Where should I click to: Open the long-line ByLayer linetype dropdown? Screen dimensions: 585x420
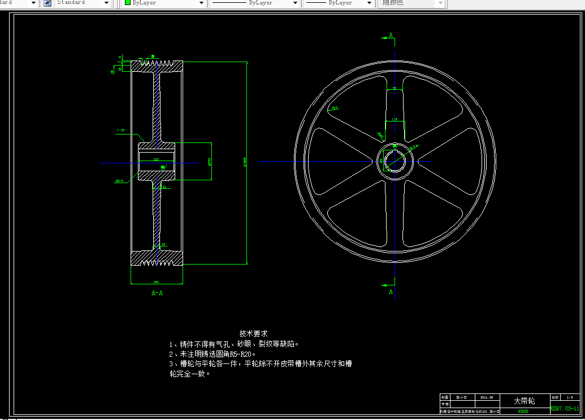(295, 3)
